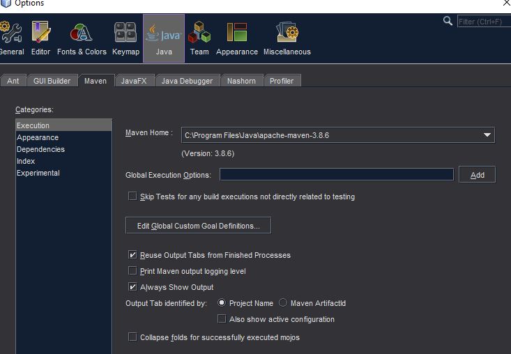Image resolution: width=511 pixels, height=354 pixels.
Task: Select Execution in Categories list
Action: [x=63, y=125]
